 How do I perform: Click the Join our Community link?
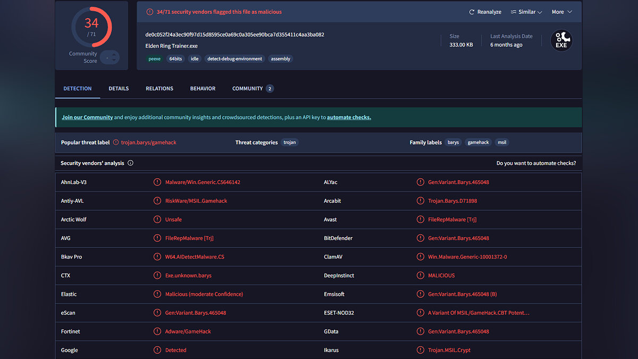87,118
